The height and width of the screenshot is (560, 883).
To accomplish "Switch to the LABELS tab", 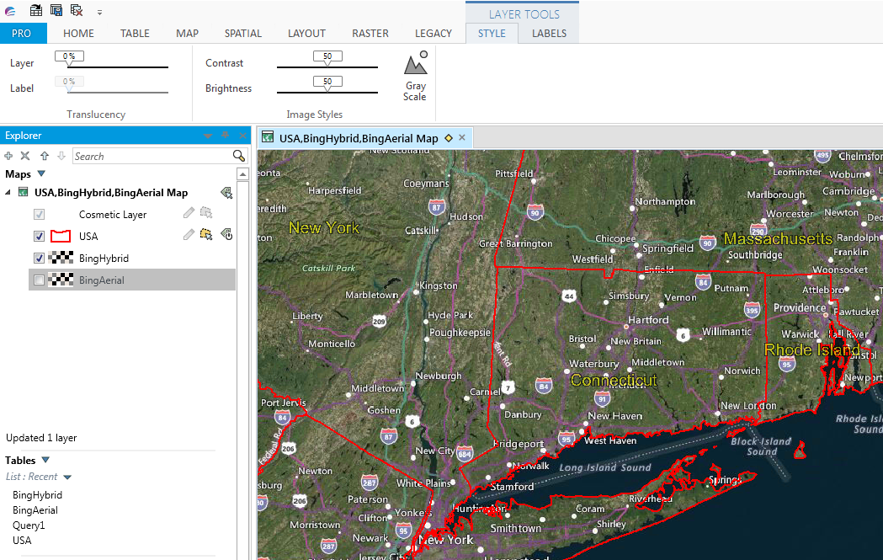I will [x=548, y=33].
